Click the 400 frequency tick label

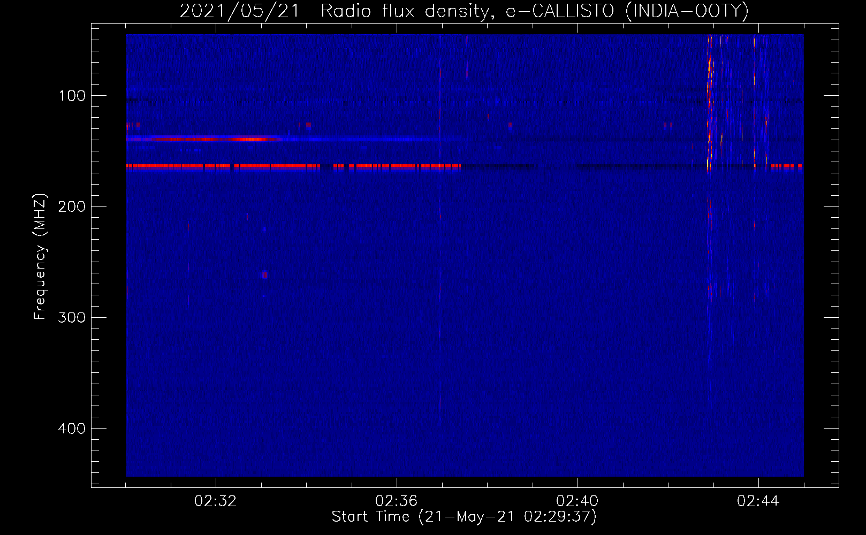[72, 429]
